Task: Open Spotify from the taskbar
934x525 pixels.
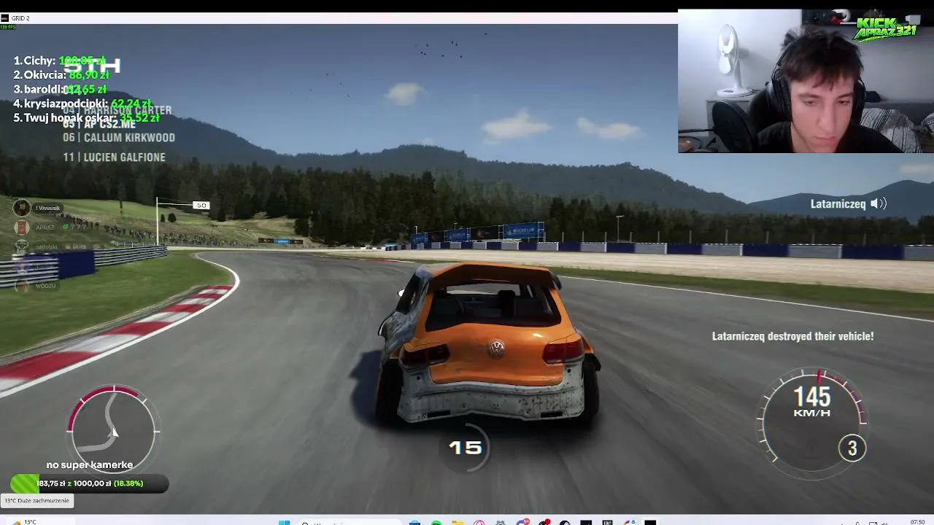Action: 436,522
